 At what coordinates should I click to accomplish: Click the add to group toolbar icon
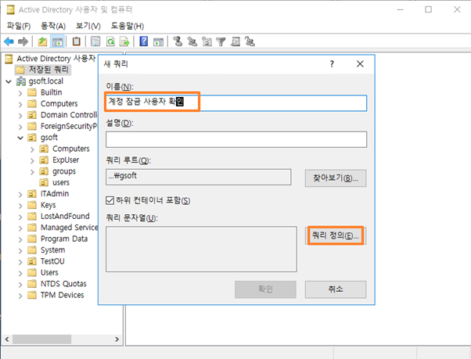point(250,41)
